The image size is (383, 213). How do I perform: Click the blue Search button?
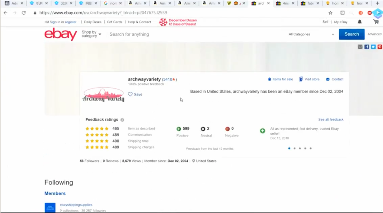coord(352,34)
